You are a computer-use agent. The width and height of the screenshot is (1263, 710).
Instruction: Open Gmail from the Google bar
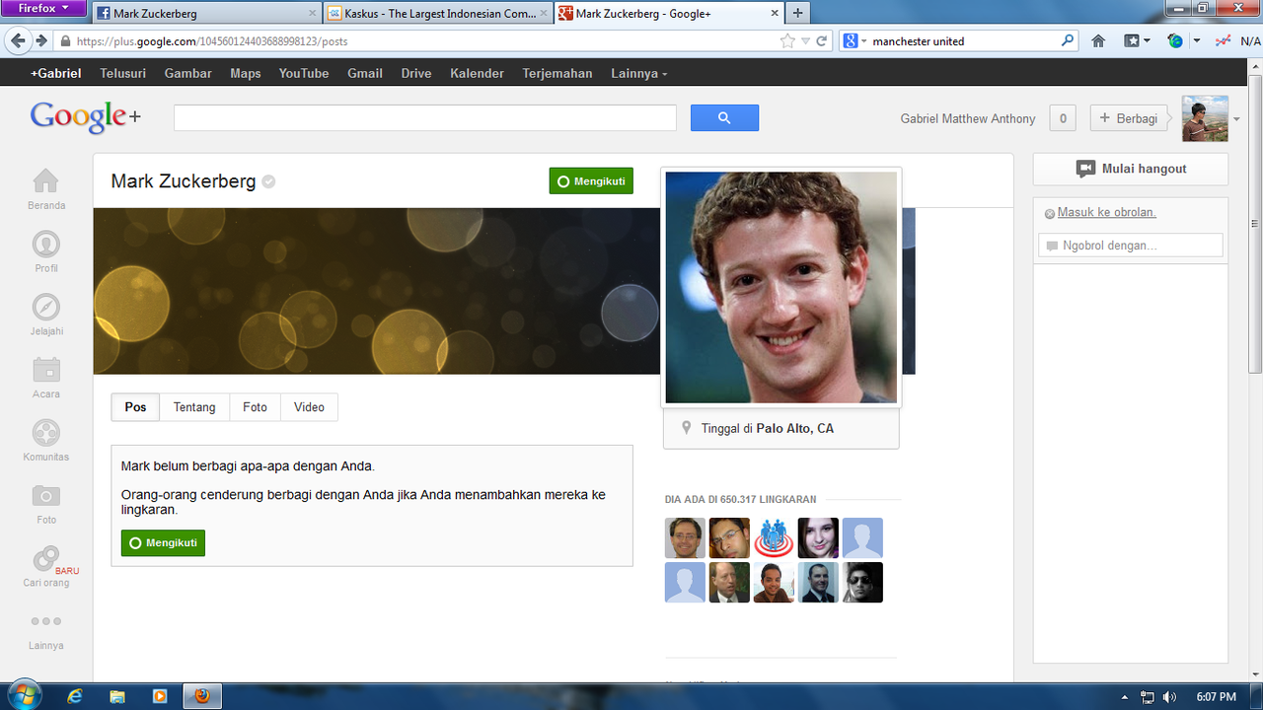pyautogui.click(x=365, y=73)
